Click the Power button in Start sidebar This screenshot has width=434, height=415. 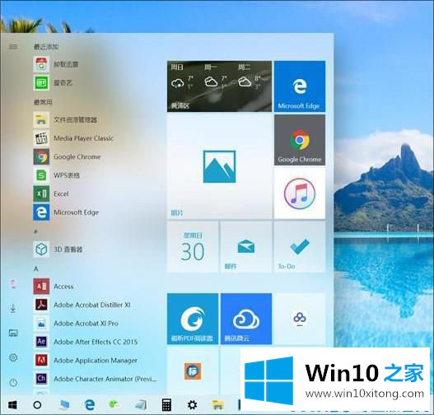13,383
